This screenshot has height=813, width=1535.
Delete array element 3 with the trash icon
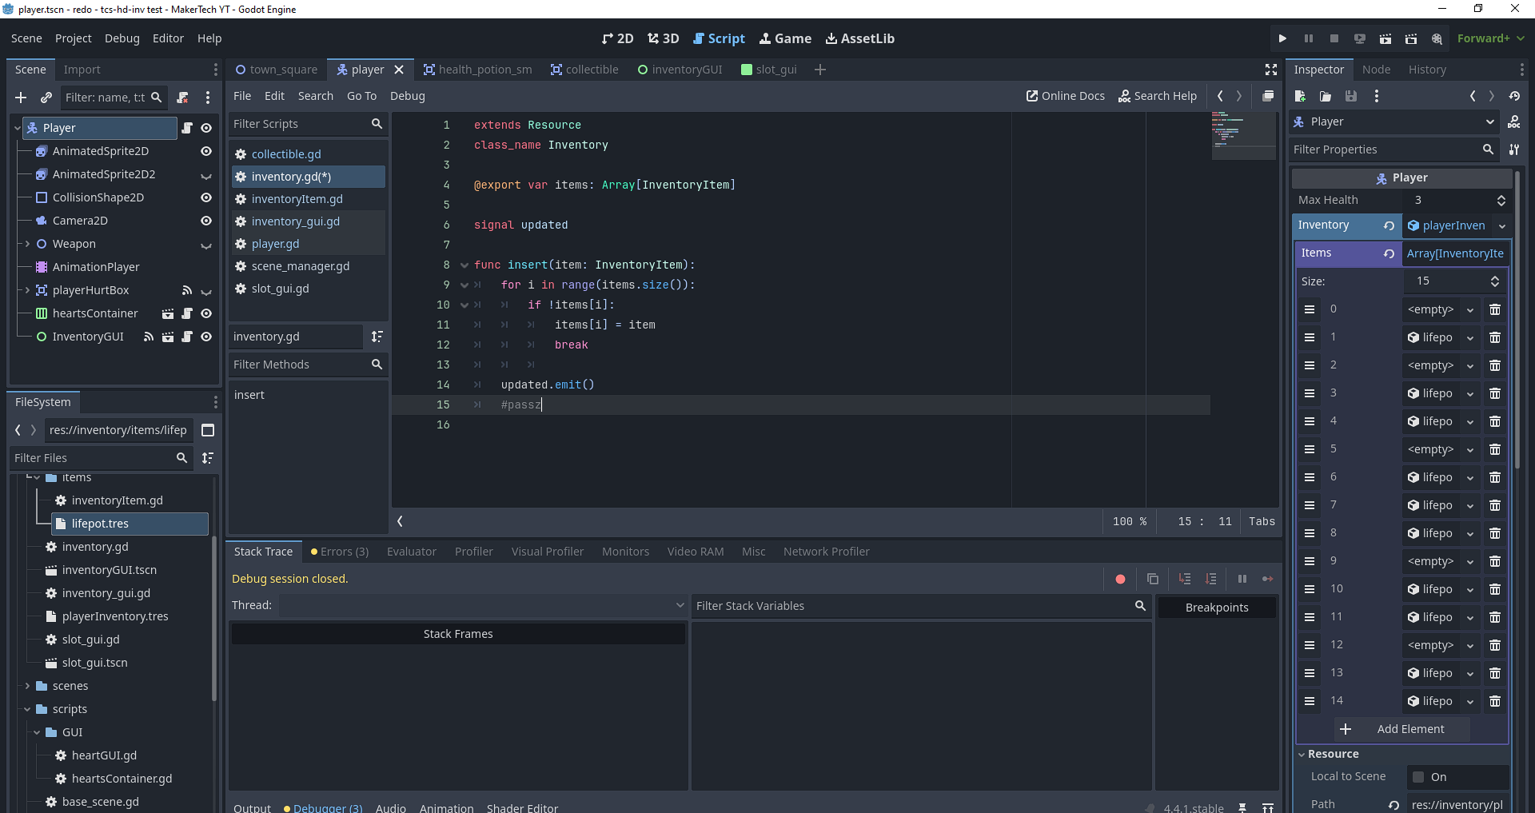pyautogui.click(x=1494, y=393)
